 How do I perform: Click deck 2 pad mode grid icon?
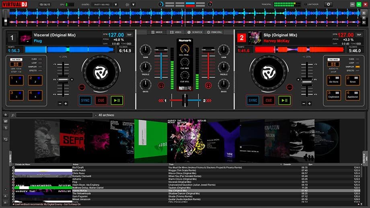(333, 64)
